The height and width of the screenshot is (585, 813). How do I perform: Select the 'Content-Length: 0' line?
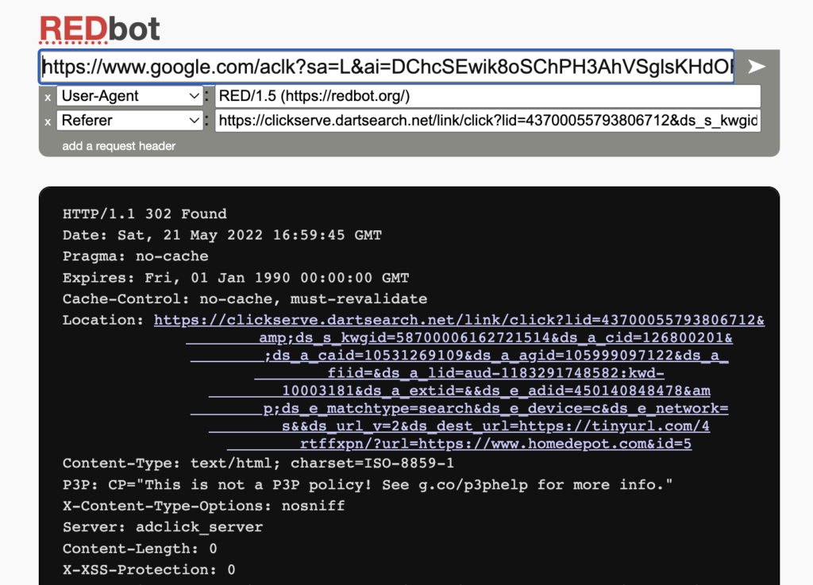[140, 548]
